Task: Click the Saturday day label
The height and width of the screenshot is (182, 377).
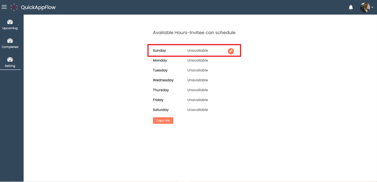Action: point(161,110)
